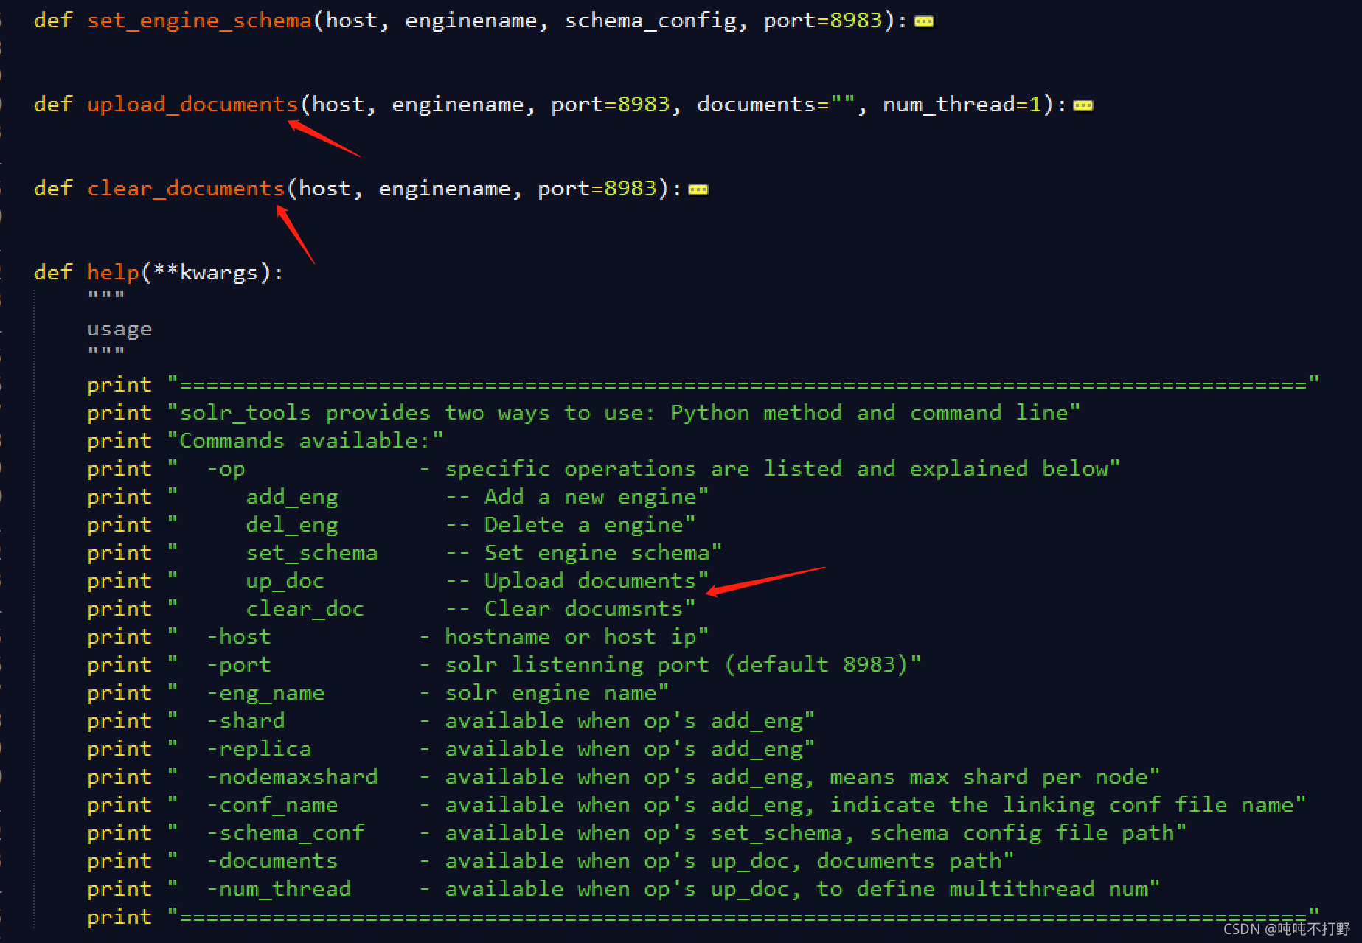Click 'Upload documents' description text
This screenshot has height=943, width=1362.
tap(591, 581)
